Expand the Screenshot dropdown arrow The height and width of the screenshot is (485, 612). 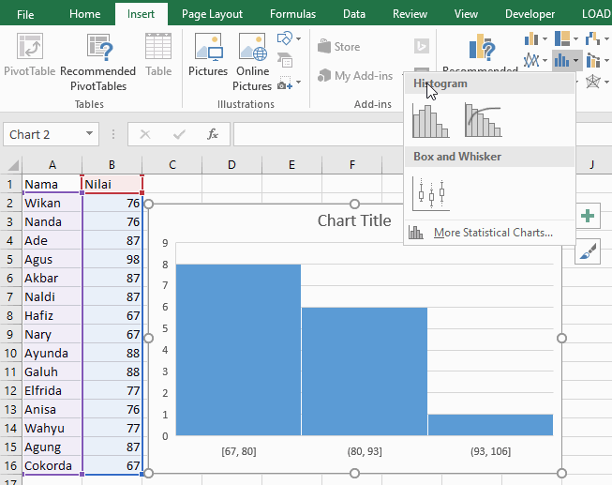pyautogui.click(x=299, y=83)
